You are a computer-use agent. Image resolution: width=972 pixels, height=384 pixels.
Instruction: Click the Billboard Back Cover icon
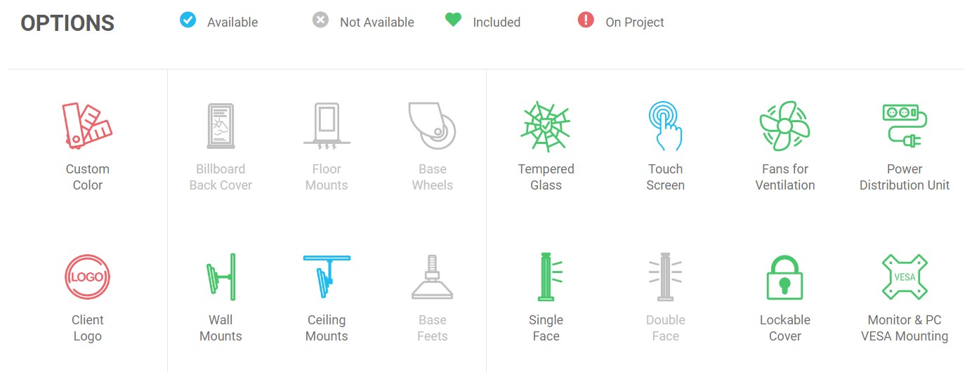point(221,126)
